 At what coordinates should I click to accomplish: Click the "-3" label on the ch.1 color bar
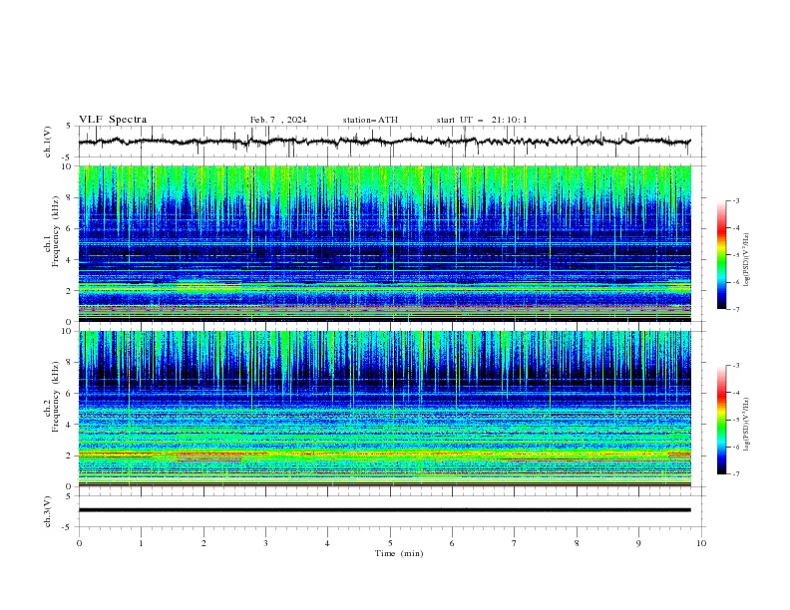point(736,200)
